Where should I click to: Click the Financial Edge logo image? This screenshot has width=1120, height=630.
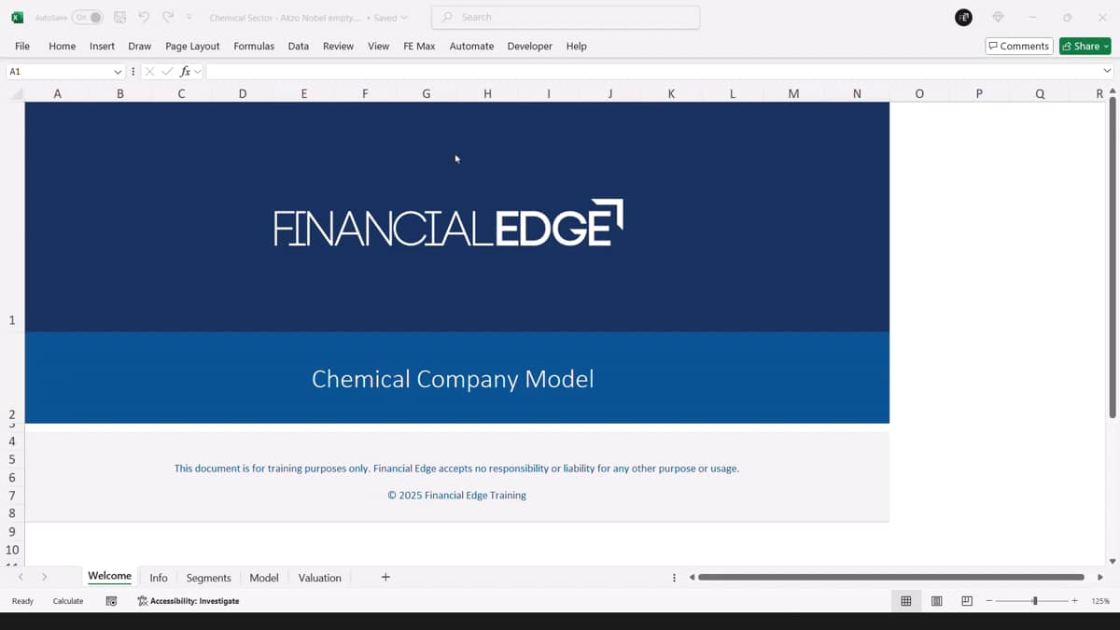click(x=448, y=223)
